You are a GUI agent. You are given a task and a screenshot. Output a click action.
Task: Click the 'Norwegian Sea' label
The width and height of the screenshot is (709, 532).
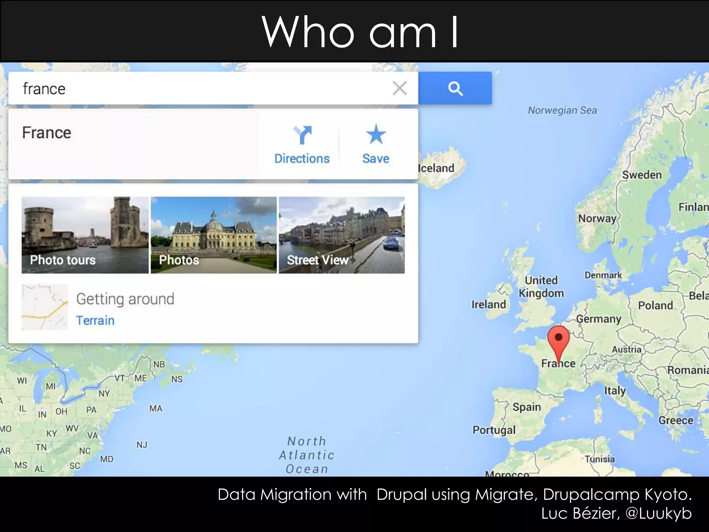(562, 110)
